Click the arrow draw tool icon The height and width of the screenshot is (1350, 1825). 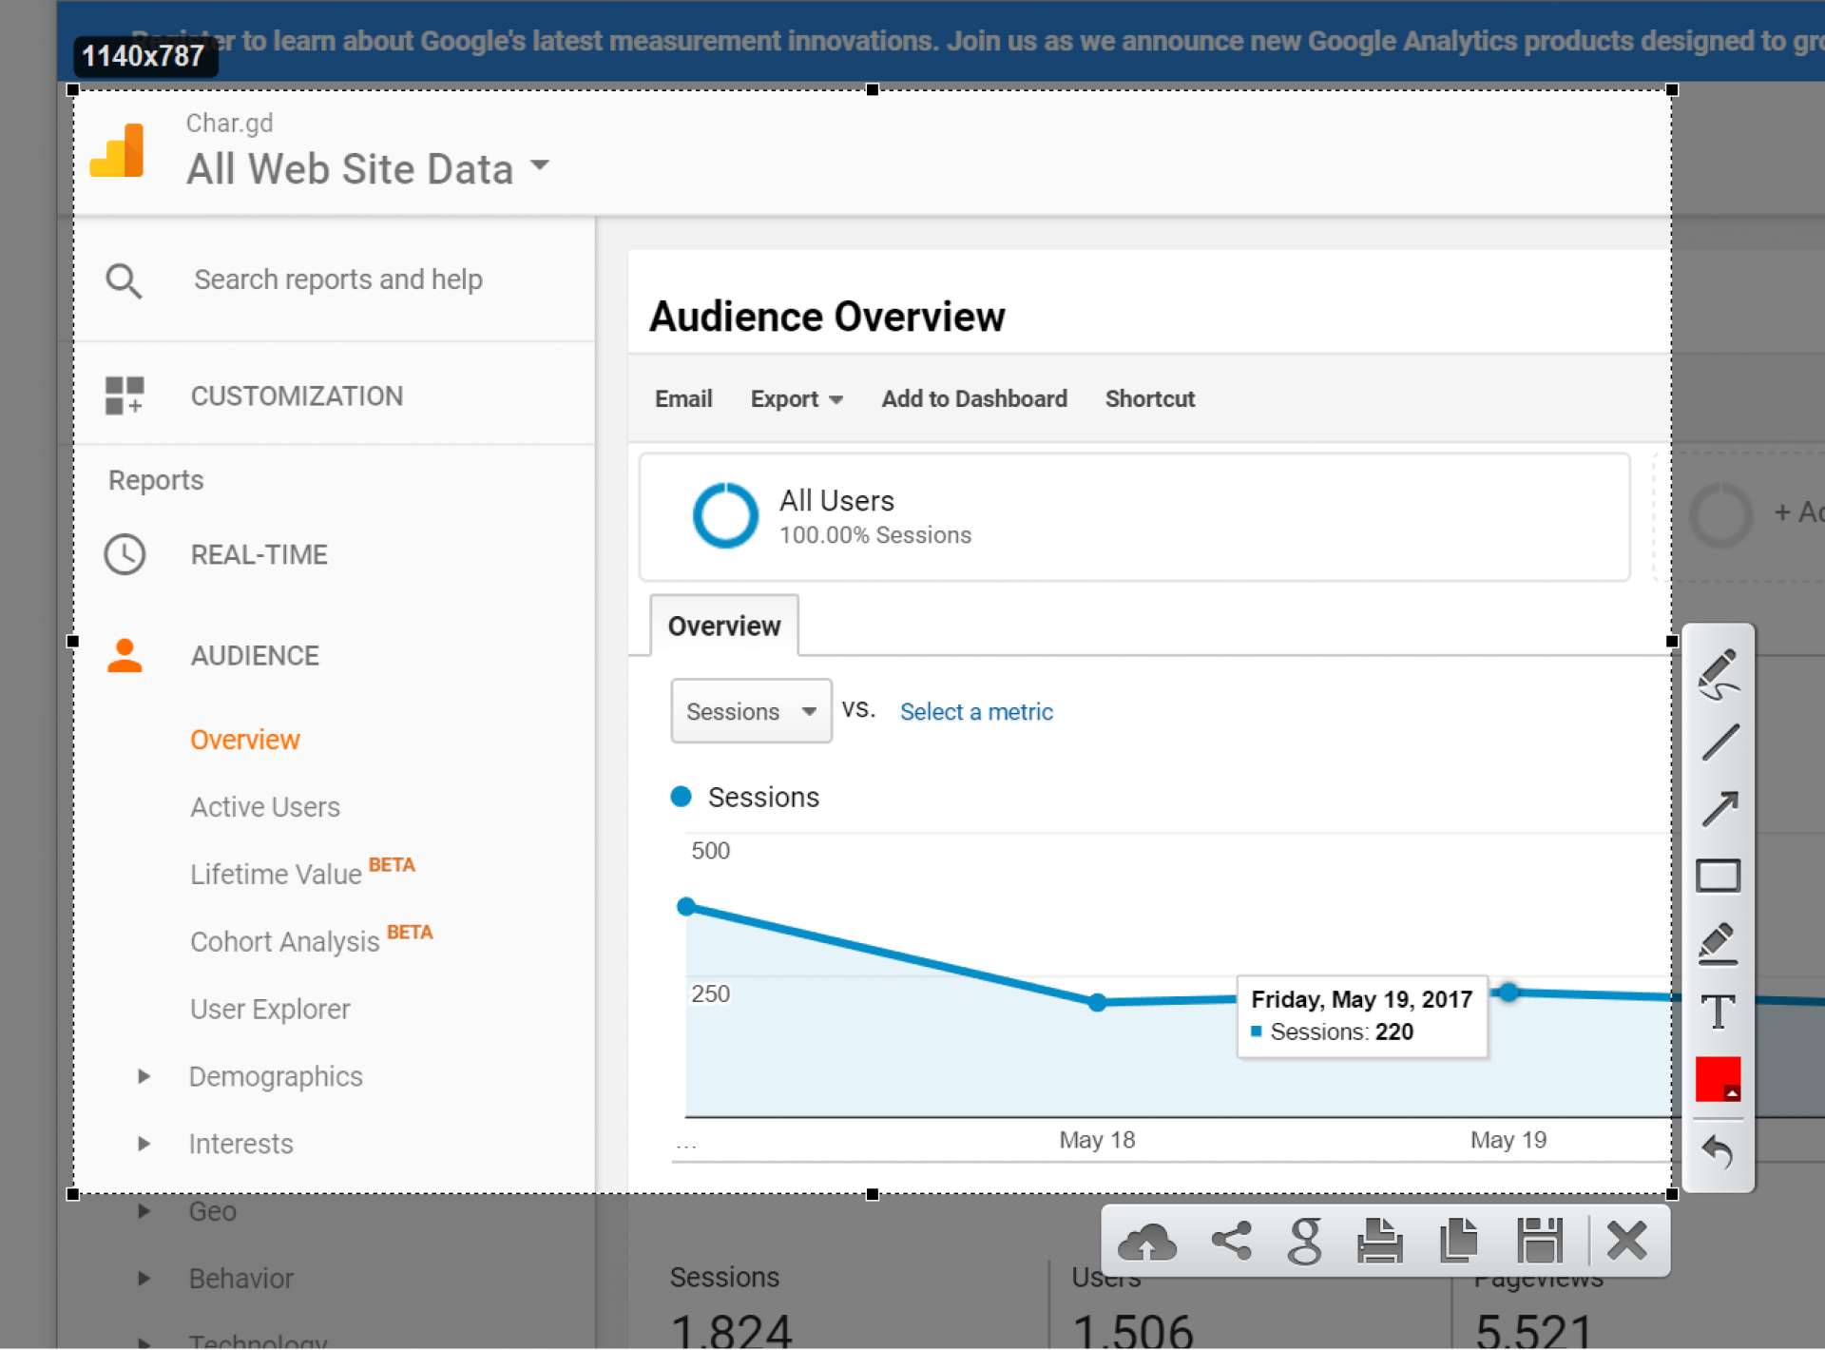(1720, 804)
